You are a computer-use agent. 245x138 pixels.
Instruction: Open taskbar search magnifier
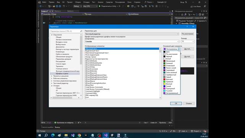46,135
